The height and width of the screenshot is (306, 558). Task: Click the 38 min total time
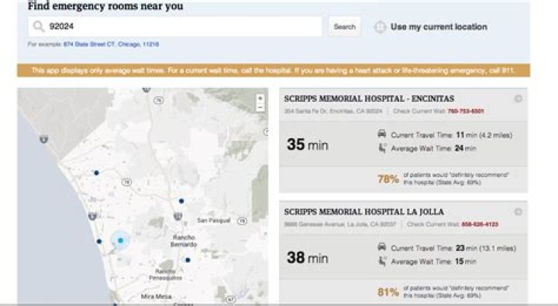click(308, 258)
